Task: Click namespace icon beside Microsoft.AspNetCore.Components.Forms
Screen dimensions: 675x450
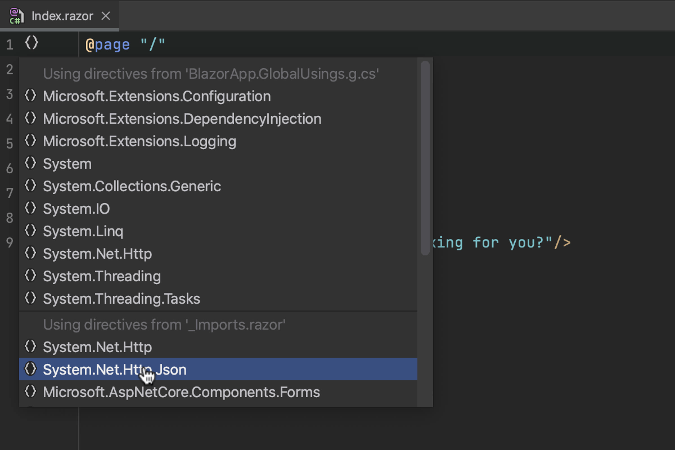Action: click(31, 392)
